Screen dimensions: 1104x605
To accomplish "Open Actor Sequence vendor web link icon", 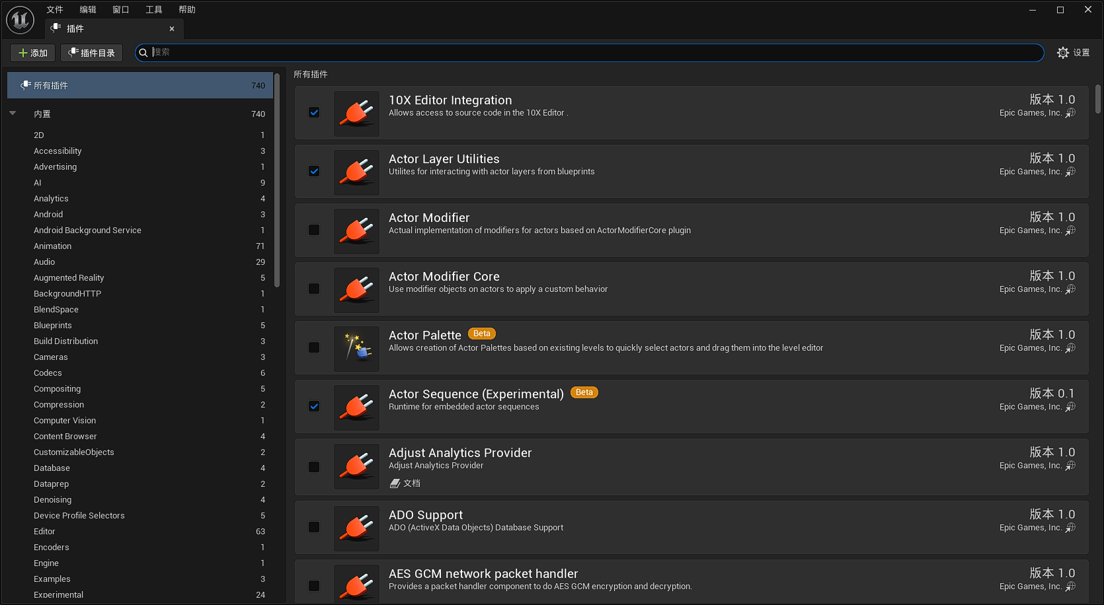I will coord(1070,407).
